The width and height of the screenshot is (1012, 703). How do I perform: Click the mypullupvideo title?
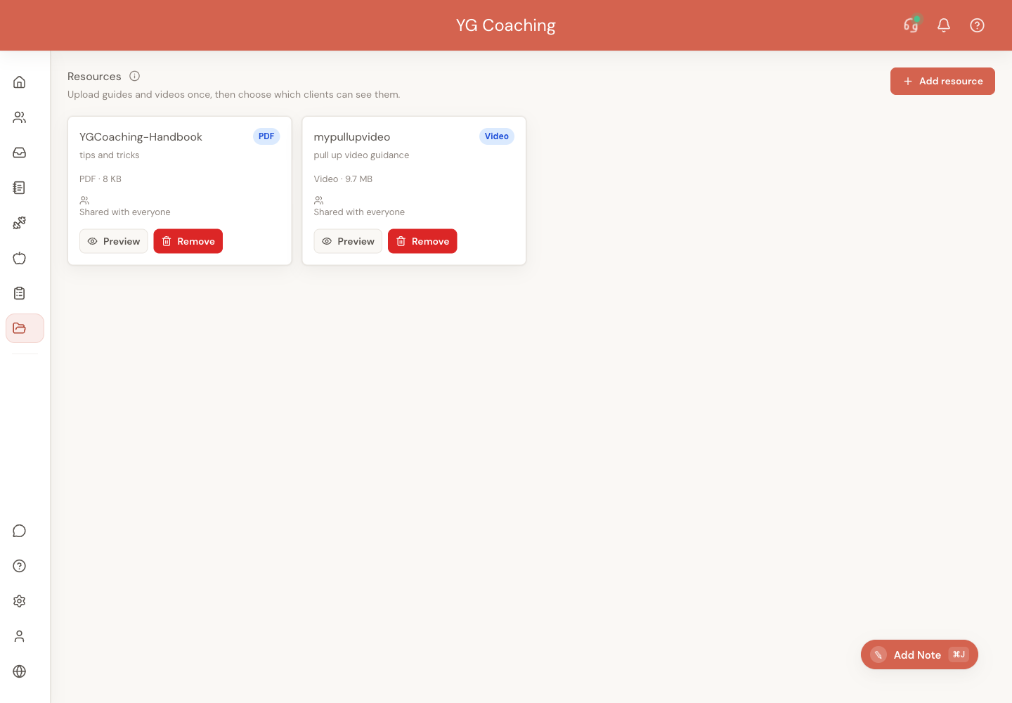(352, 137)
